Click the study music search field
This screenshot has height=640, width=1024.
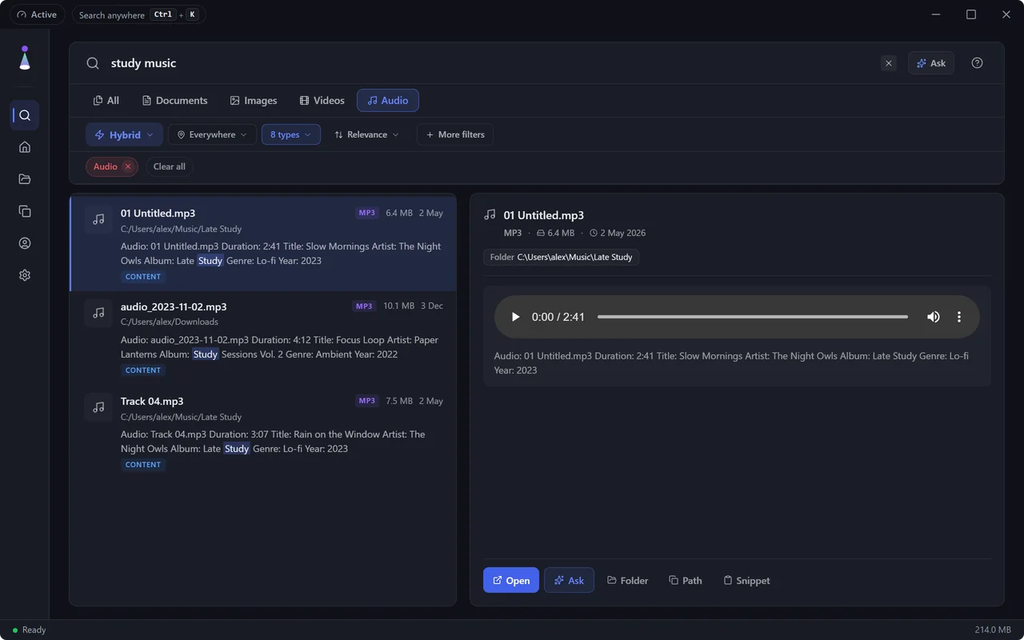(x=488, y=63)
